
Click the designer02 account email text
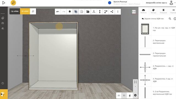coord(156,3)
